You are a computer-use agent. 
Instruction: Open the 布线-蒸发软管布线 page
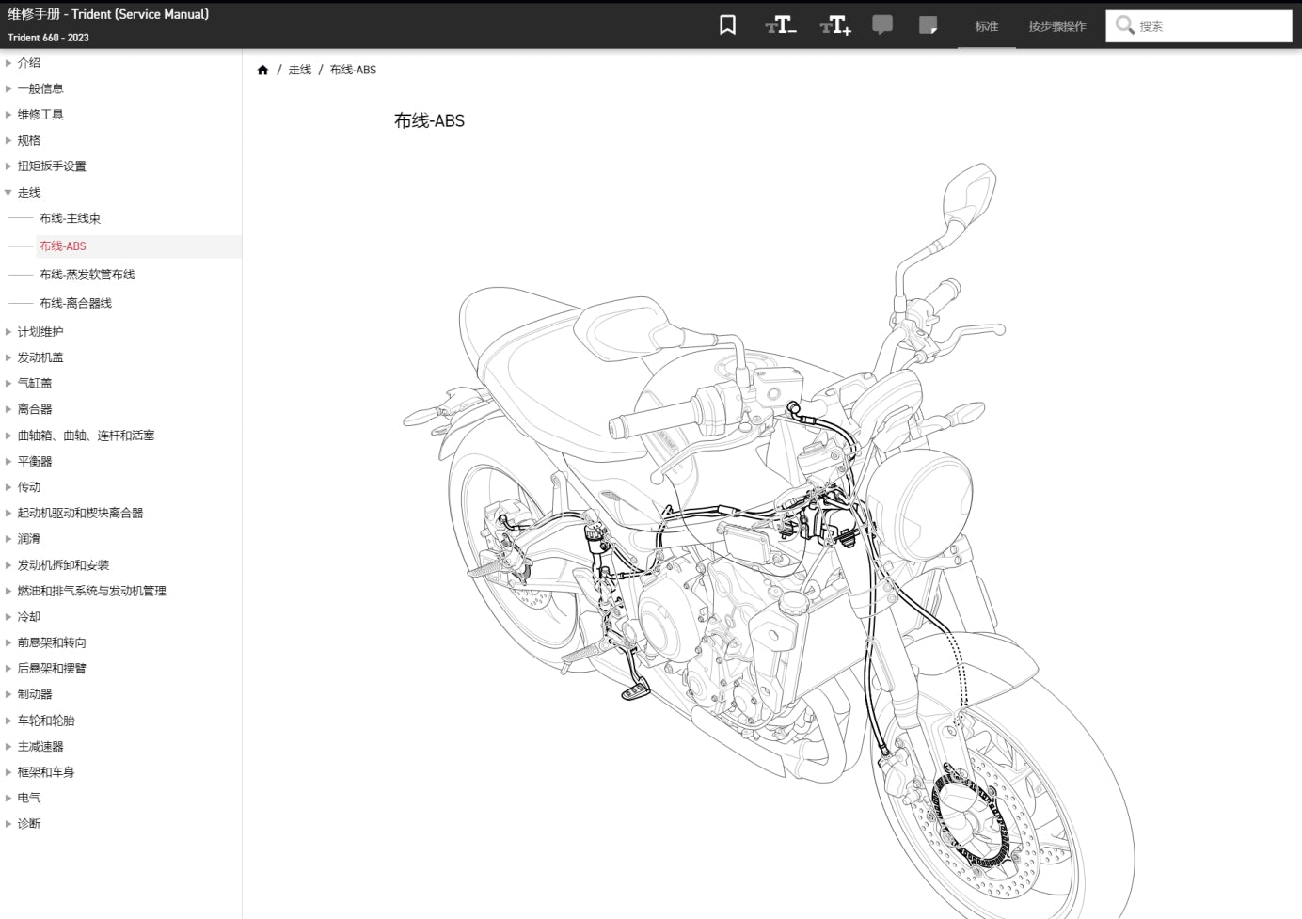tap(87, 274)
